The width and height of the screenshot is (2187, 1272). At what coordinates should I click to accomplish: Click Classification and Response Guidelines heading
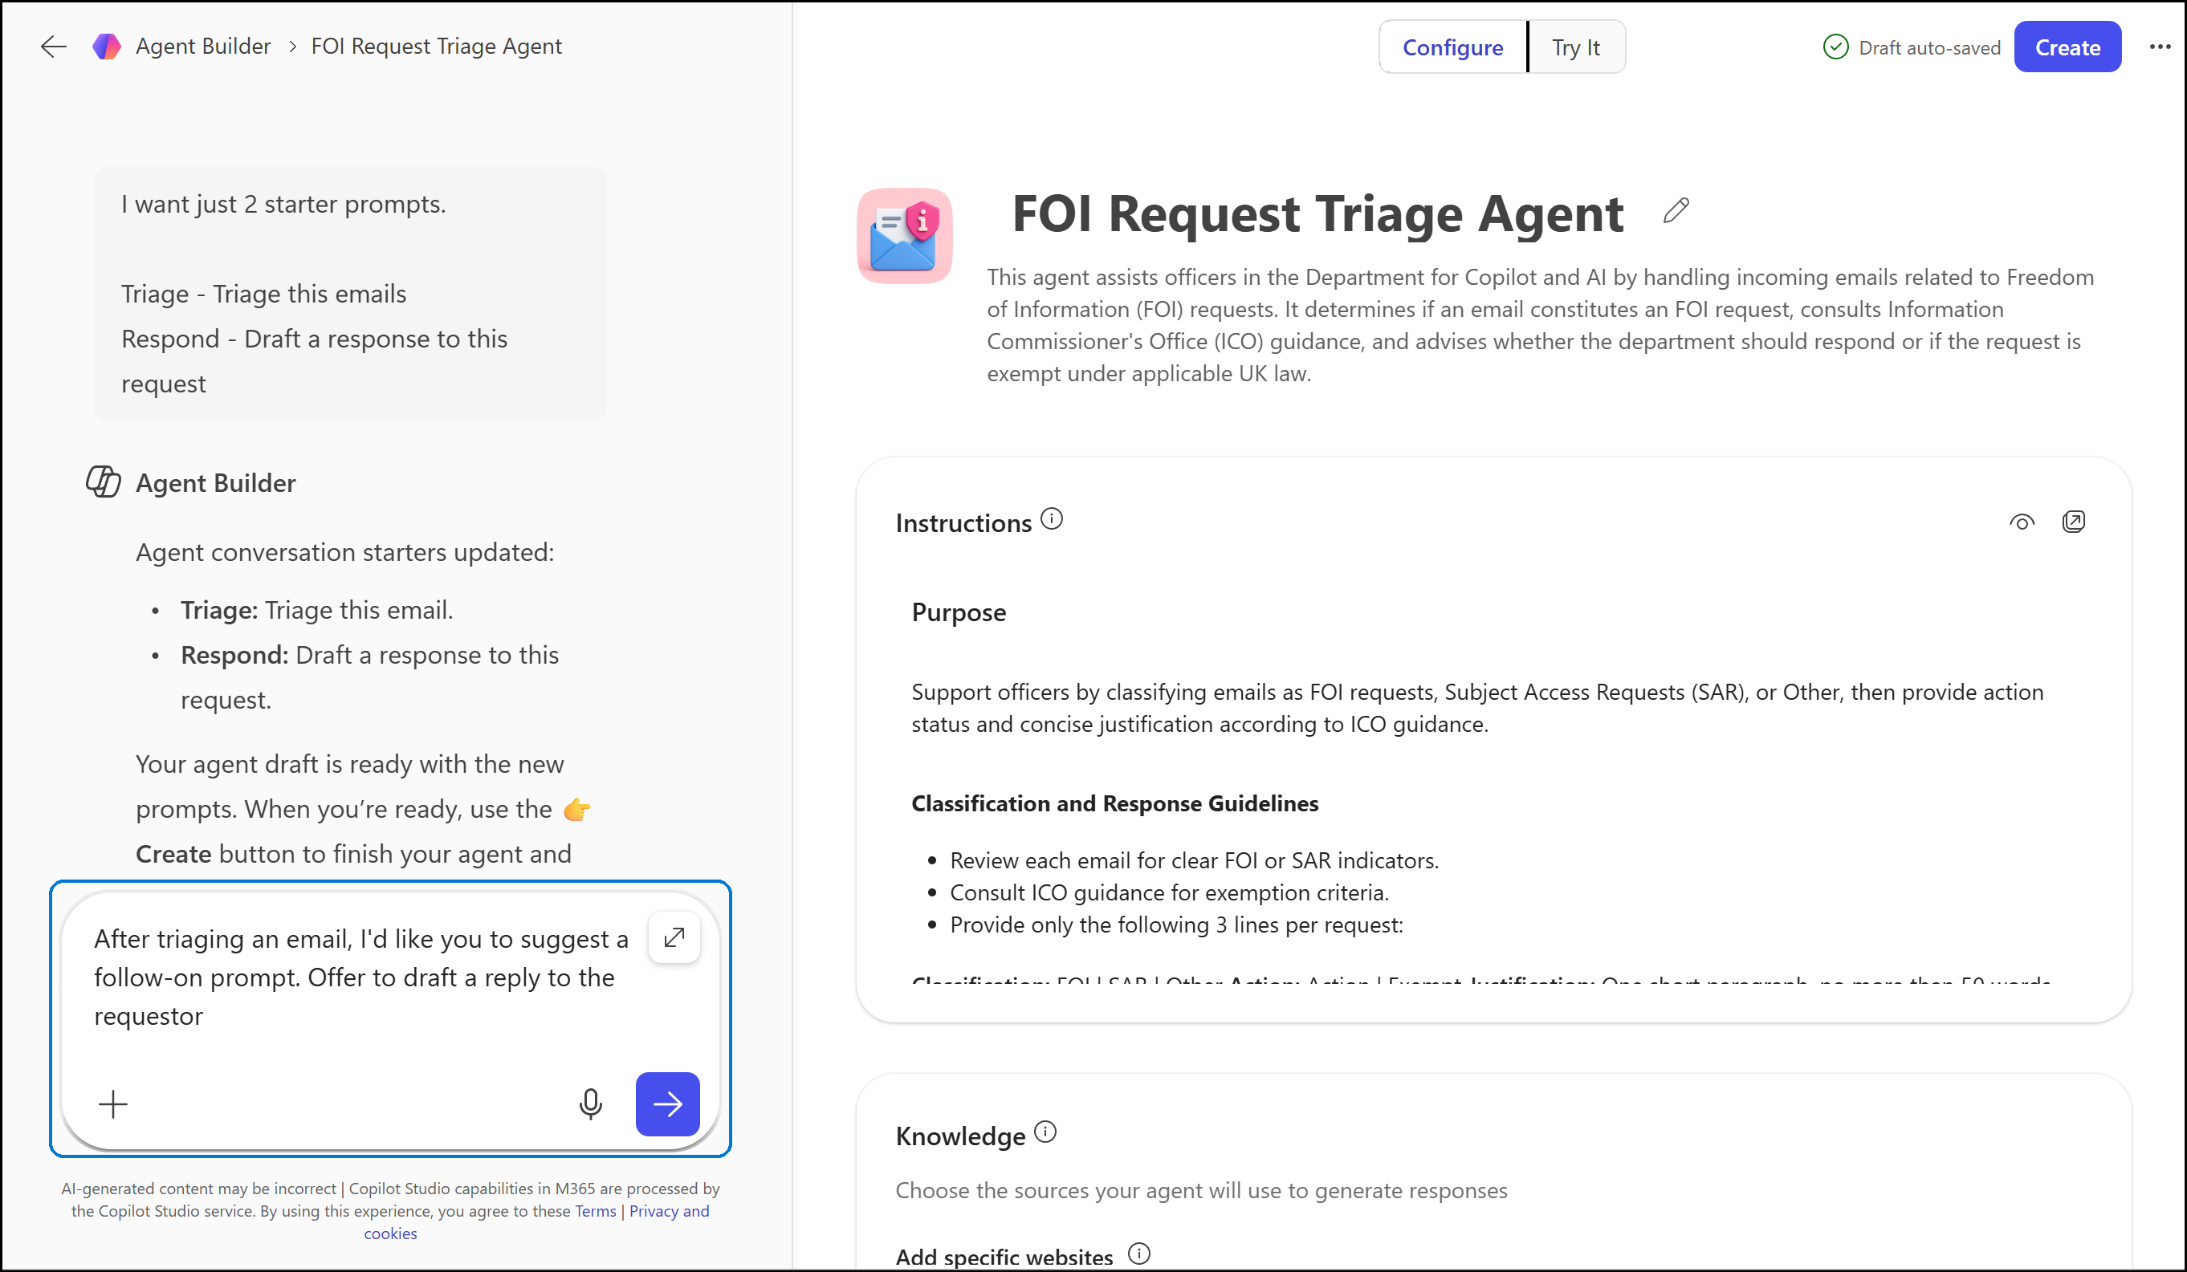pos(1114,803)
